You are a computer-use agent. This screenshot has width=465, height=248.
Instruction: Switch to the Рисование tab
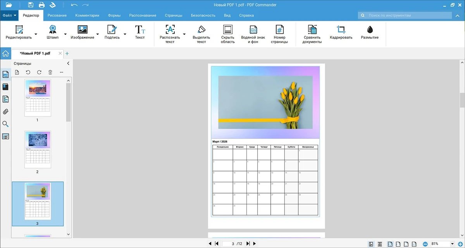(57, 15)
